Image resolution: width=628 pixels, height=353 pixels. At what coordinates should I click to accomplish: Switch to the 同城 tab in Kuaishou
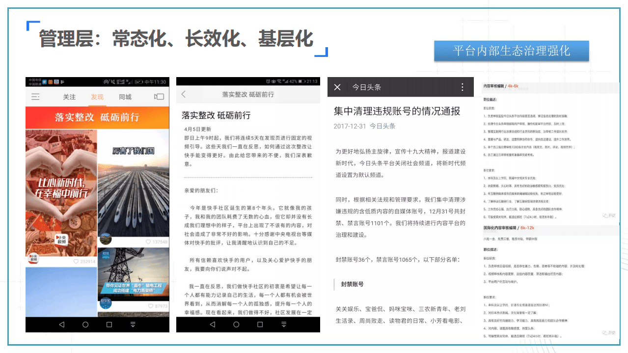[x=125, y=97]
